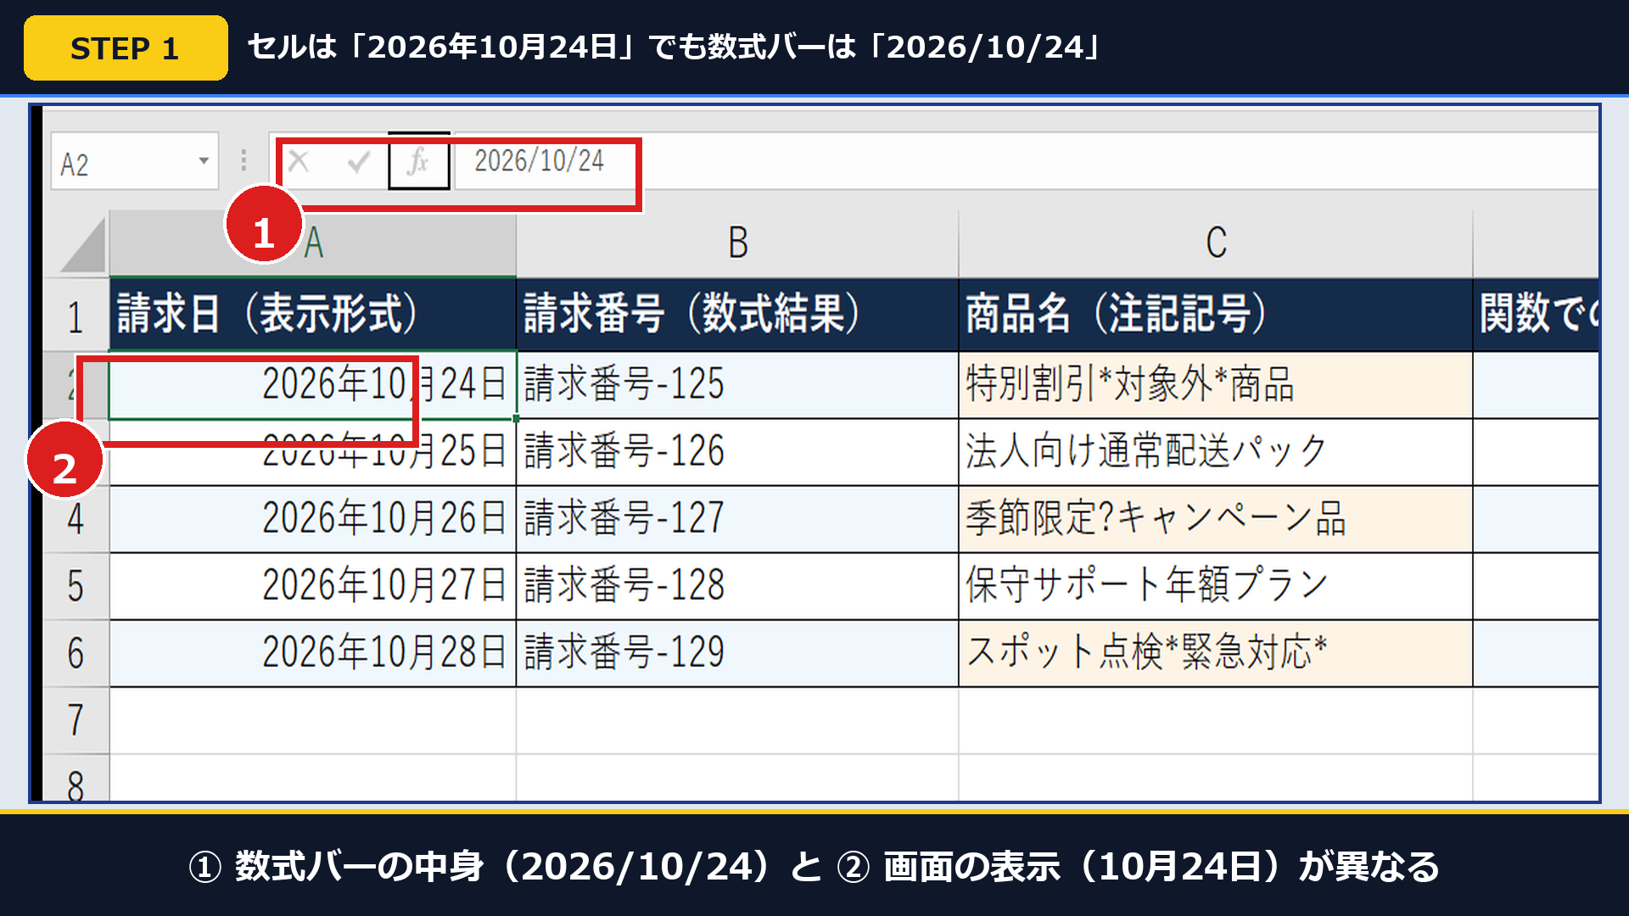Viewport: 1629px width, 916px height.
Task: Click the formula bar text 2026/10/24
Action: pos(539,160)
